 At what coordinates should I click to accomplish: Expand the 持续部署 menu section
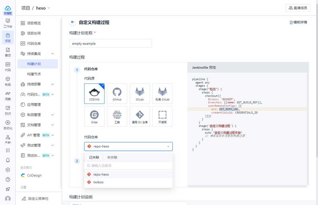click(52, 84)
